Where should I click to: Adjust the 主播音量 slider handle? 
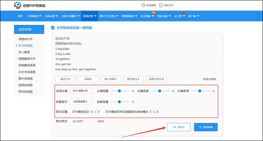click(x=119, y=91)
